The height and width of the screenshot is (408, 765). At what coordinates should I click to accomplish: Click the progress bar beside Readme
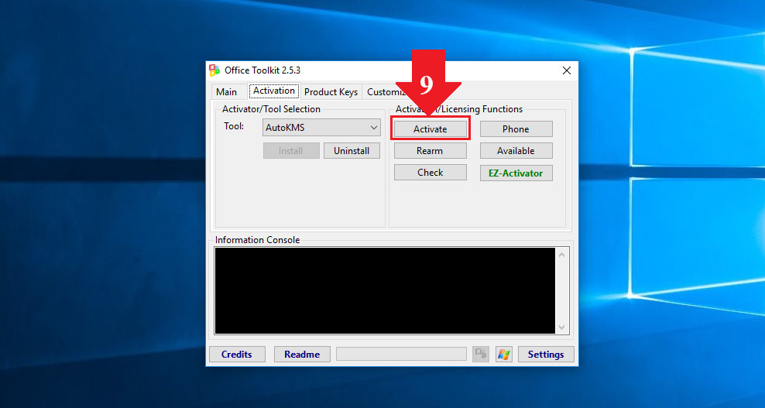coord(402,355)
